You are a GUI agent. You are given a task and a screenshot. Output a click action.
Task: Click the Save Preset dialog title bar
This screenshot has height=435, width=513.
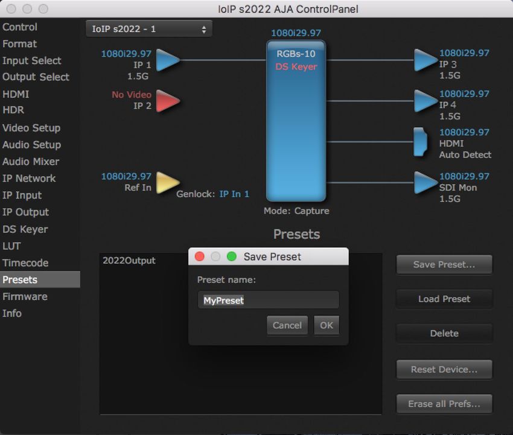(269, 256)
